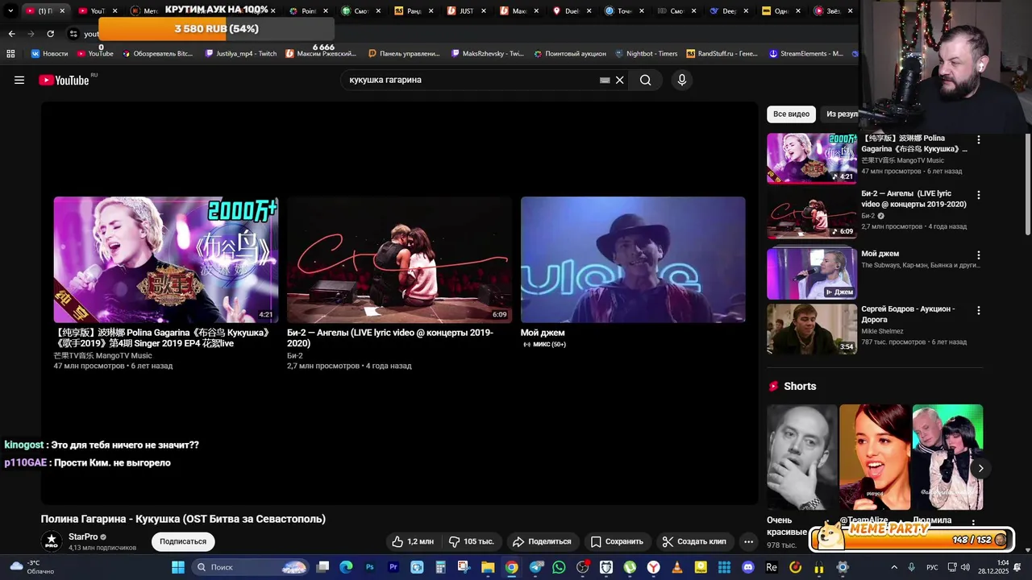Open the Мой джем endscreen mix card
Viewport: 1032px width, 580px height.
tap(633, 259)
